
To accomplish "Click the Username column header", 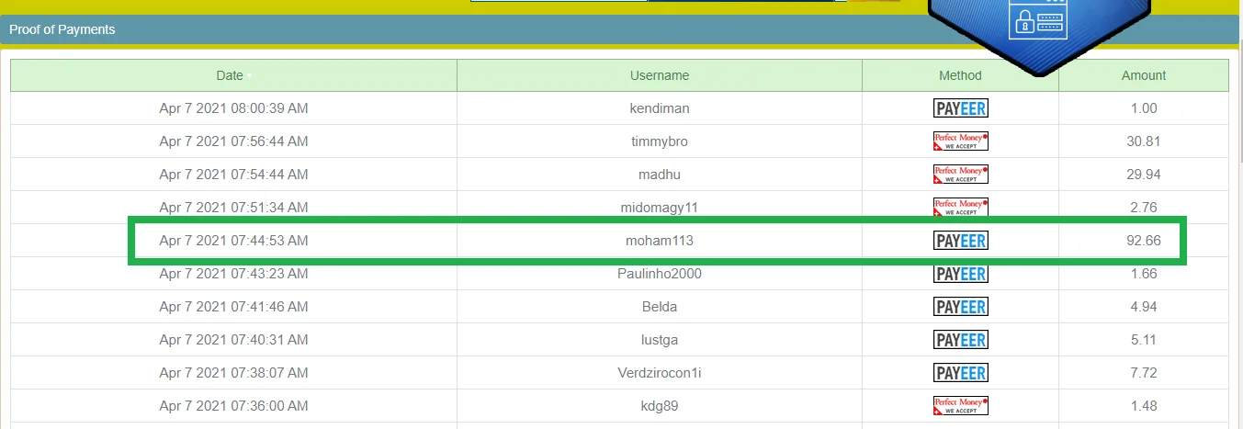I will coord(659,75).
